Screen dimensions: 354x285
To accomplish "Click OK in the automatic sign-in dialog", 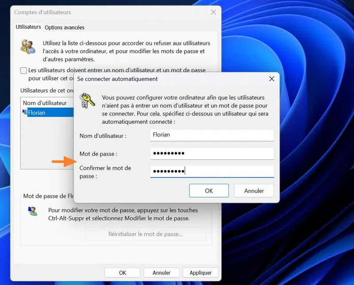I will tap(209, 191).
